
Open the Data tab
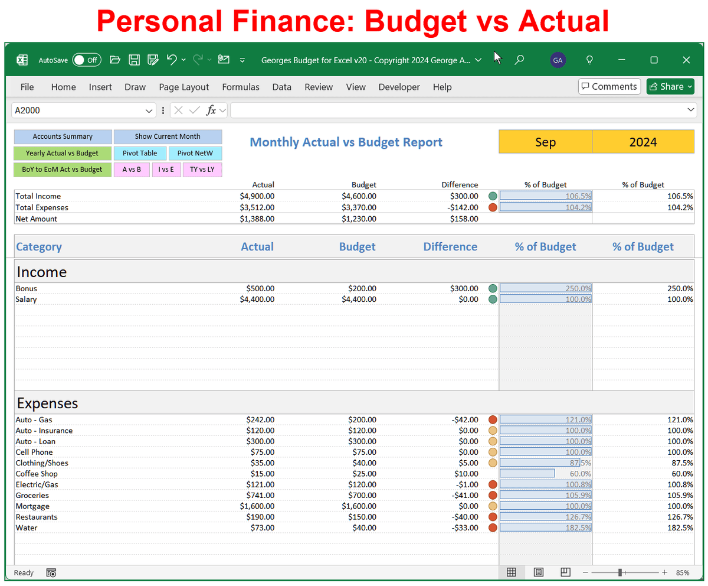pos(282,87)
